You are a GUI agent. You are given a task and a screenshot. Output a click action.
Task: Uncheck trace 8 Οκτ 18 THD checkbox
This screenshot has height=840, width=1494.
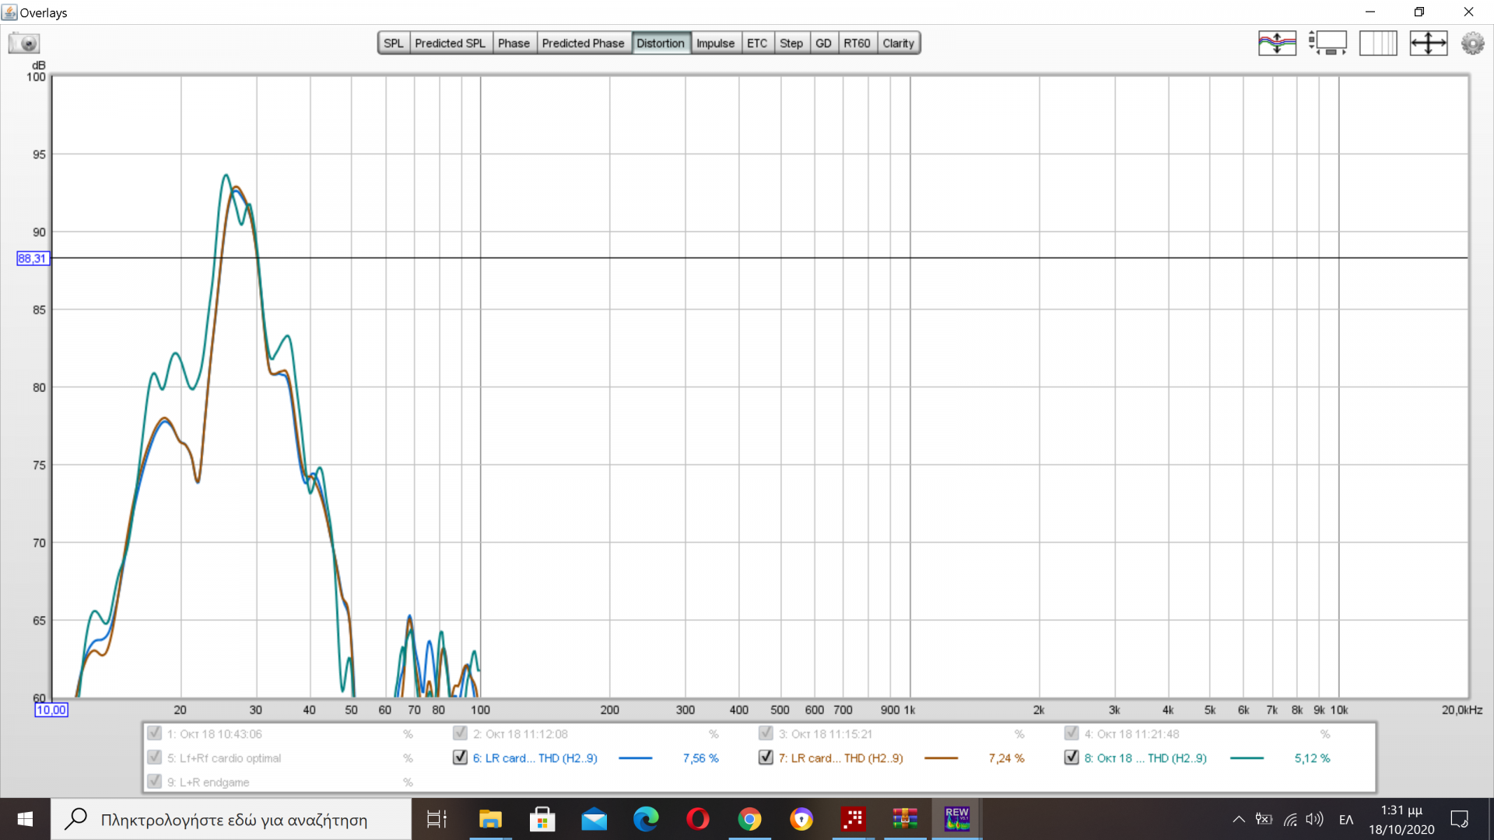coord(1071,757)
